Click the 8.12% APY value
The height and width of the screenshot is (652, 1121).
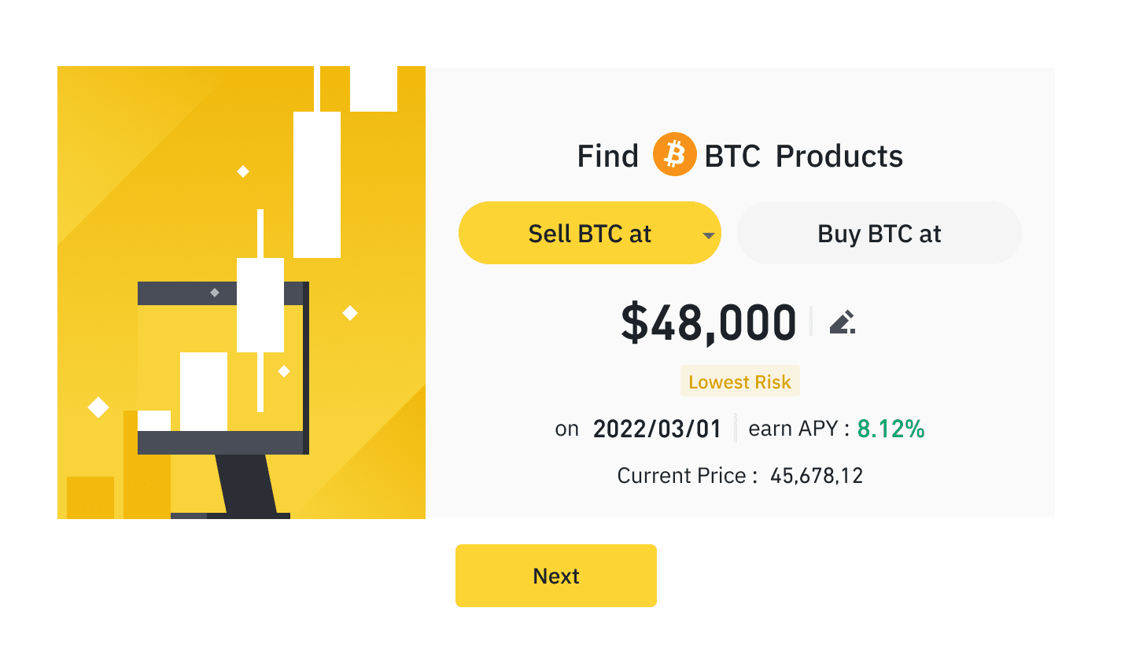pos(891,429)
